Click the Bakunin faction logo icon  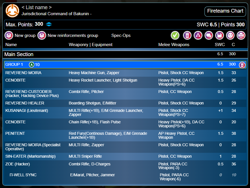pyautogui.click(x=12, y=11)
